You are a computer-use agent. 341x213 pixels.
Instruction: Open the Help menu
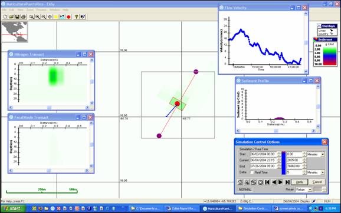65,10
